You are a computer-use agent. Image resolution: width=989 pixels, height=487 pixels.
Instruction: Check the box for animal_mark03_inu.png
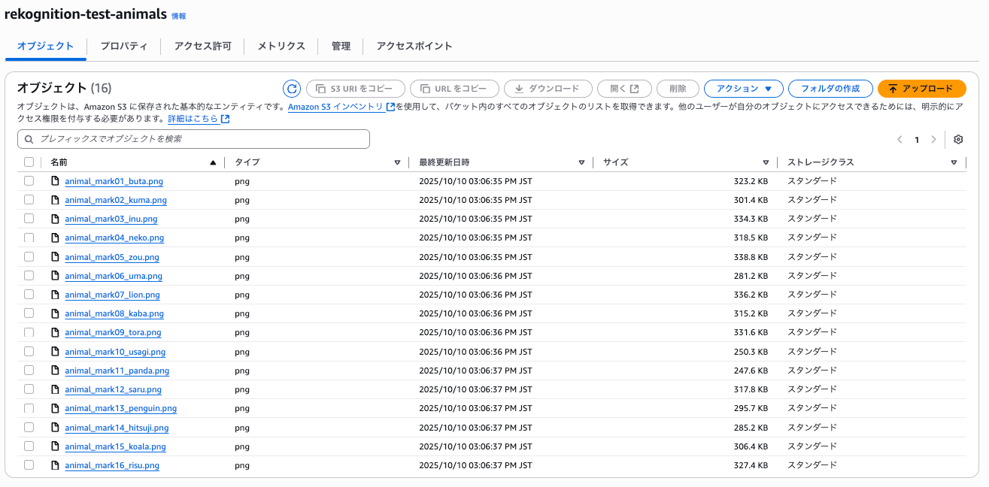click(29, 219)
